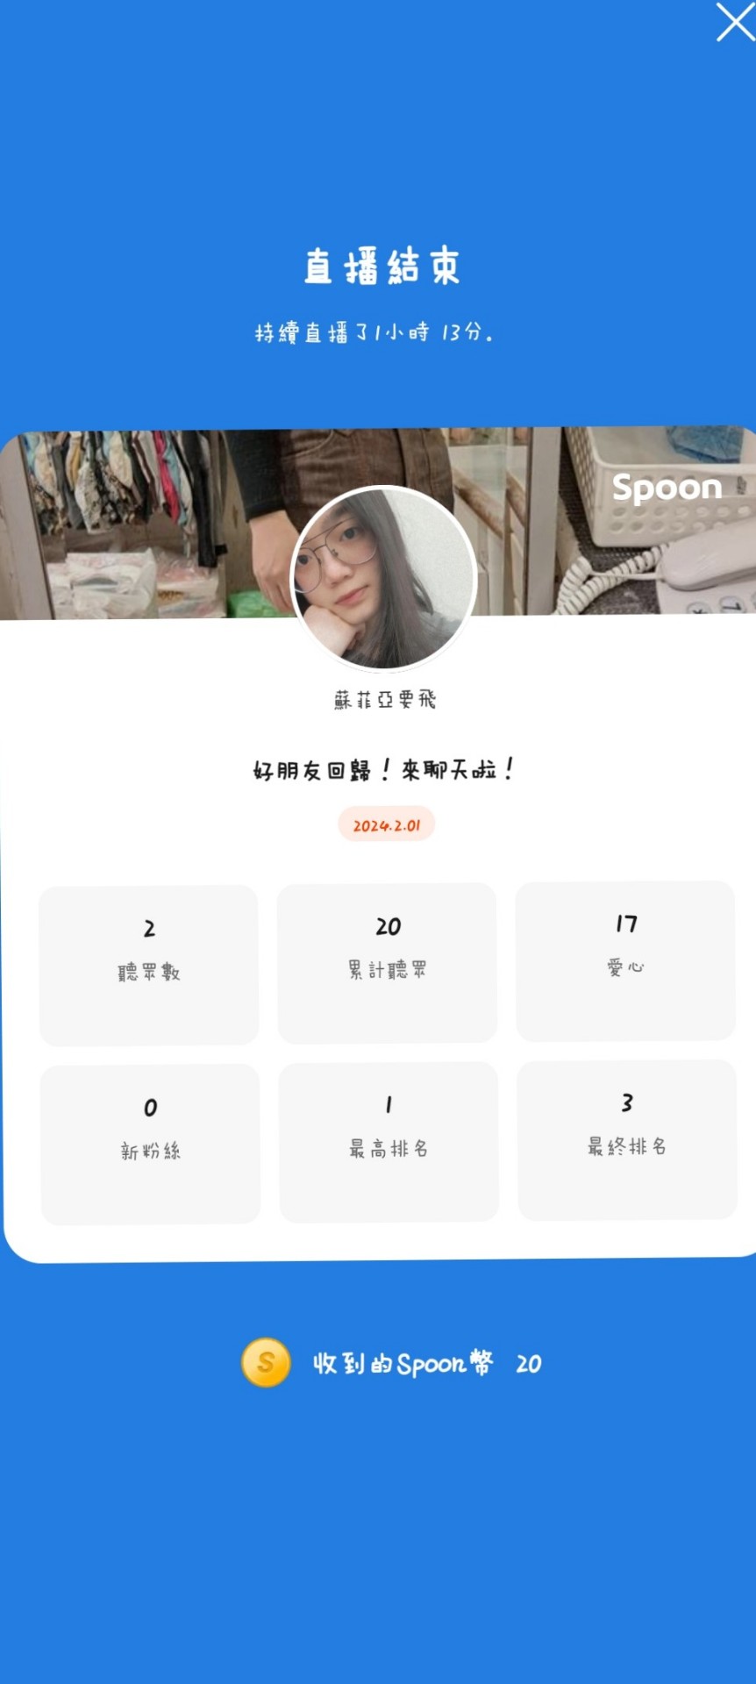Click the 2024.2.01 date badge
Image resolution: width=756 pixels, height=1684 pixels.
coord(387,824)
